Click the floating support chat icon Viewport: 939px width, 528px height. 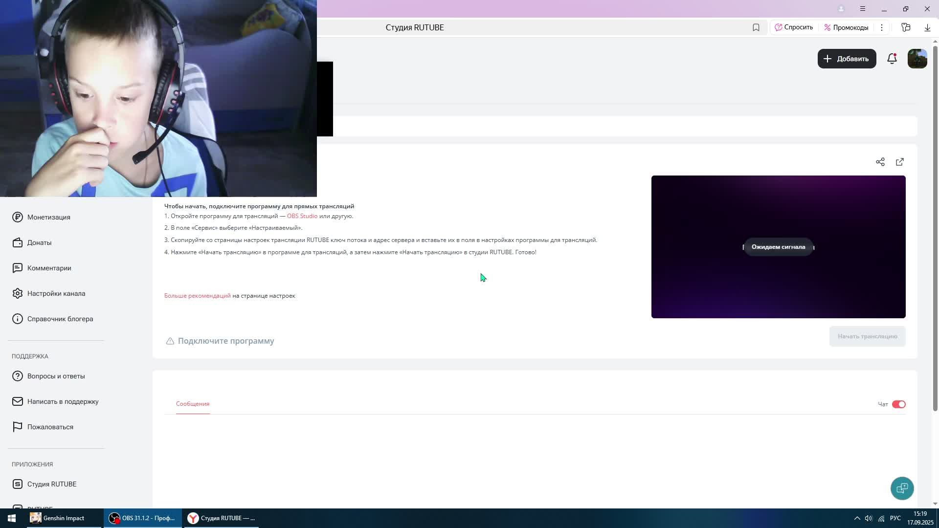click(902, 488)
